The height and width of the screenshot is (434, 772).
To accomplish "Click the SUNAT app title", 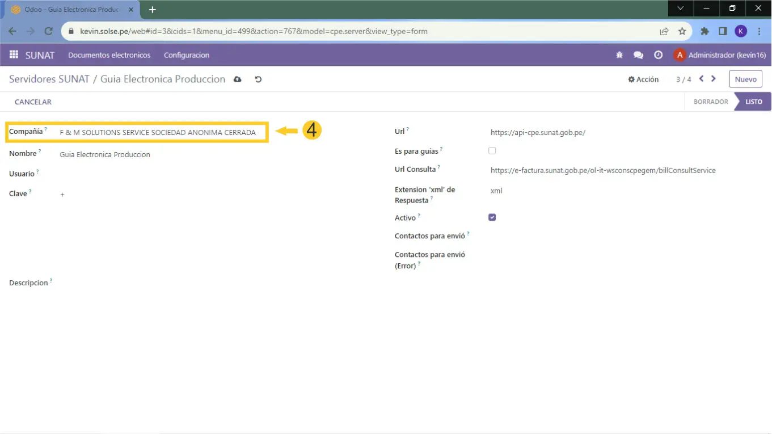I will coord(40,55).
